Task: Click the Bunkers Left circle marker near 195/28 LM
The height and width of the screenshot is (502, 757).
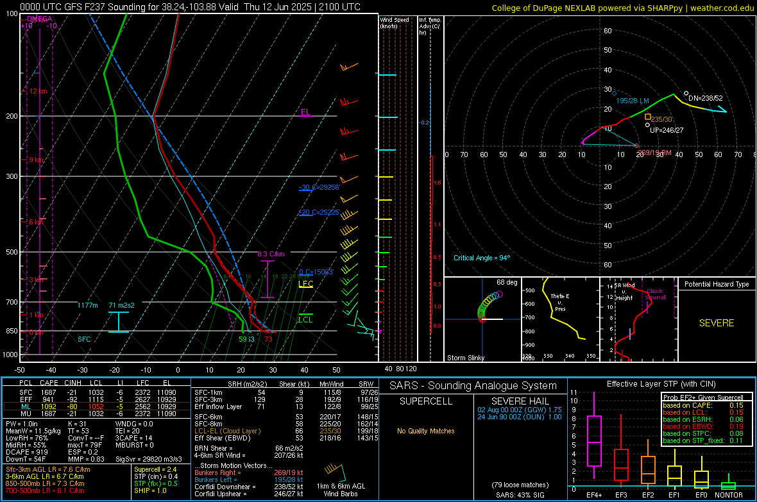Action: (614, 93)
